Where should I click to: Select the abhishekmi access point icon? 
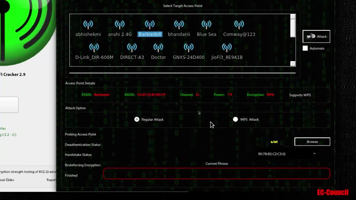(88, 24)
